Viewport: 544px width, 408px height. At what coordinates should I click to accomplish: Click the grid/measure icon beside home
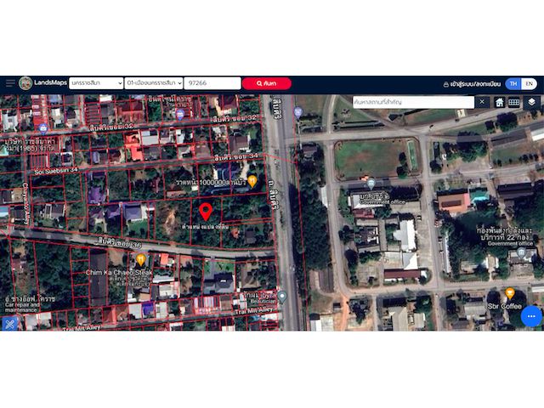click(514, 102)
